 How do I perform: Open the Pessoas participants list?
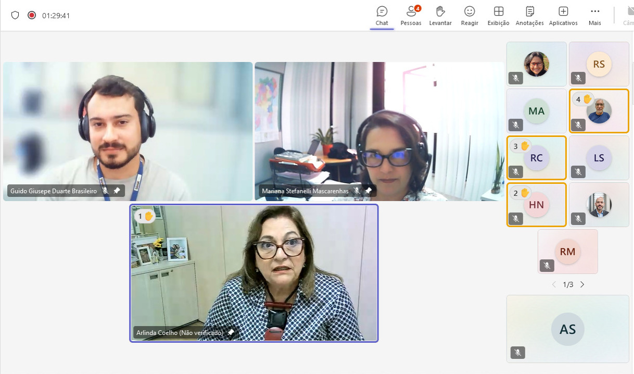pos(411,15)
